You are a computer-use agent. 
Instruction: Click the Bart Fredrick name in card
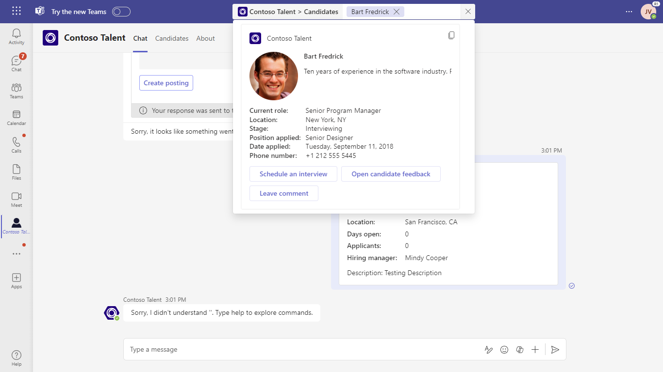(323, 56)
